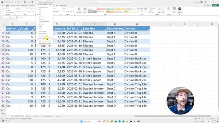Screen dimensions: 219x123
Task: Open ChatGPT for Excel add-in
Action: pyautogui.click(x=180, y=10)
